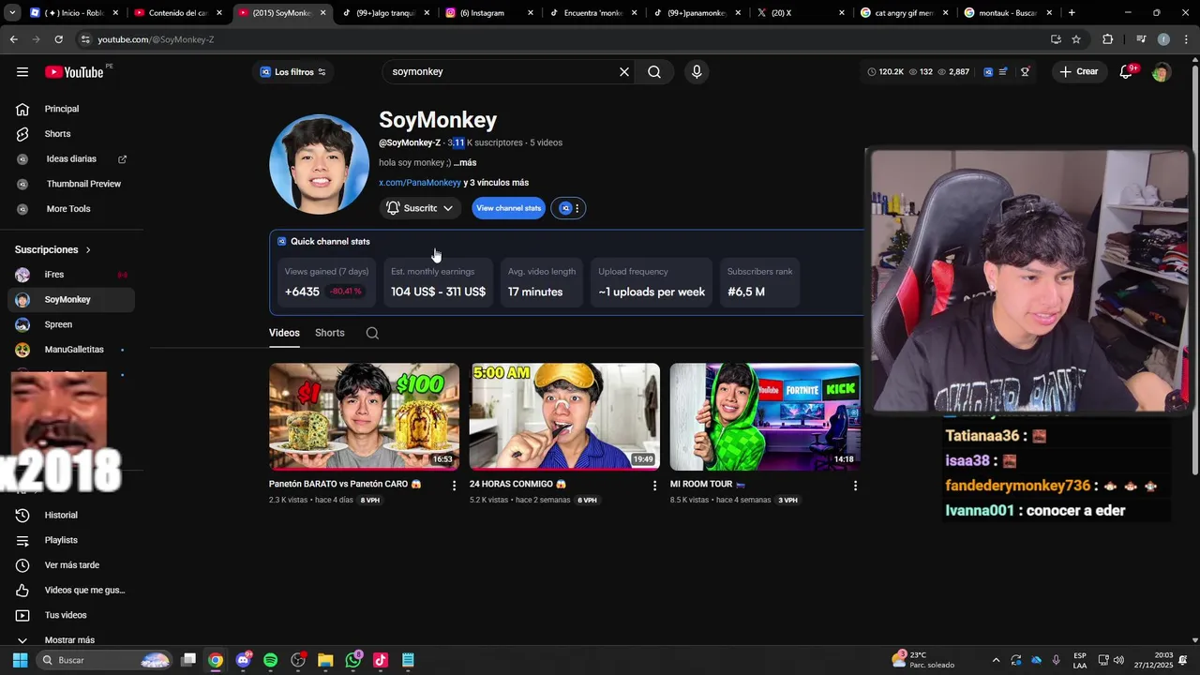Open Spreen subscription channel
Image resolution: width=1200 pixels, height=675 pixels.
tap(69, 324)
